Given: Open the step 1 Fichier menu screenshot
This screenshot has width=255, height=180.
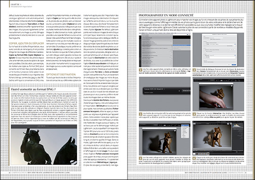Looking at the screenshot, I should [165, 50].
